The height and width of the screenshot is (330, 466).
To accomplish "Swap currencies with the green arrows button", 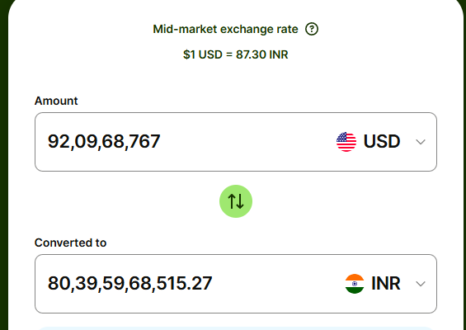I will pos(236,201).
